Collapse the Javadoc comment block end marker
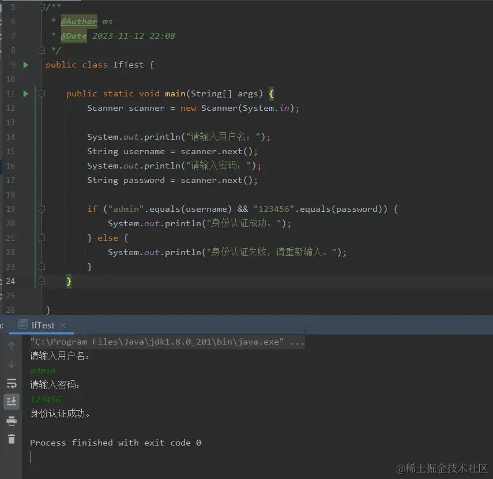Screen dimensions: 493x479 [42, 50]
